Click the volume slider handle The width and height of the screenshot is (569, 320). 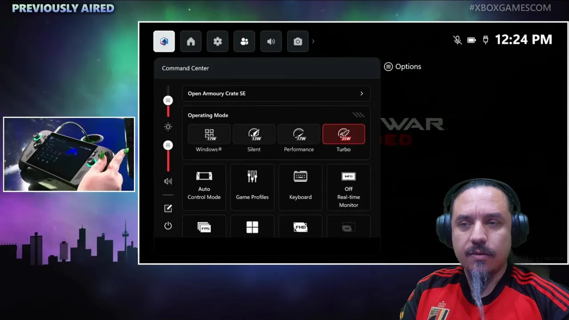click(168, 145)
